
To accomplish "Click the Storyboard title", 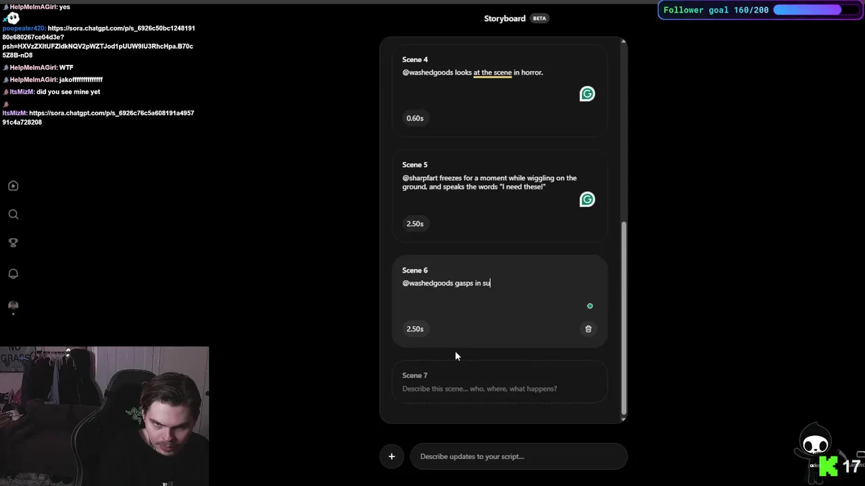I will coord(504,18).
